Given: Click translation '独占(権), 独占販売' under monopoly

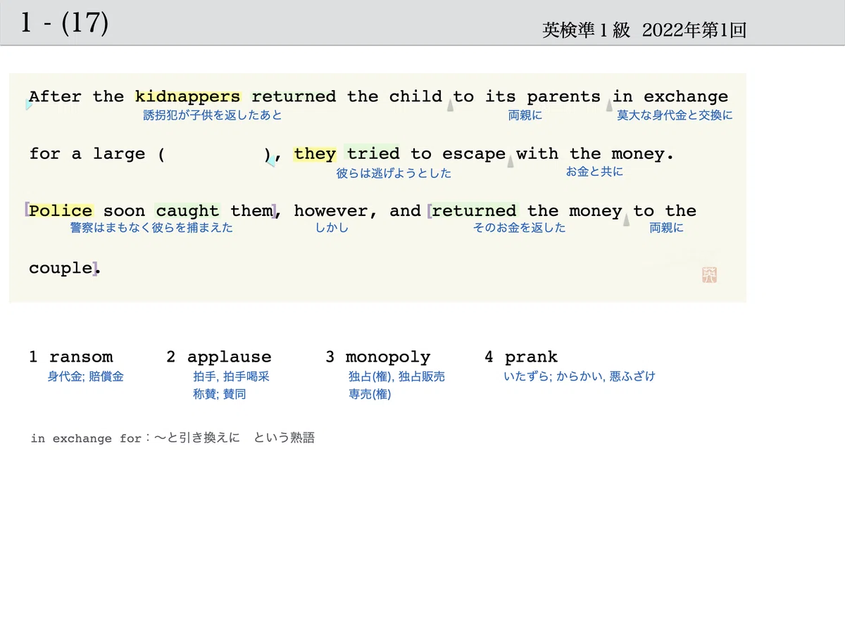Looking at the screenshot, I should pyautogui.click(x=396, y=376).
